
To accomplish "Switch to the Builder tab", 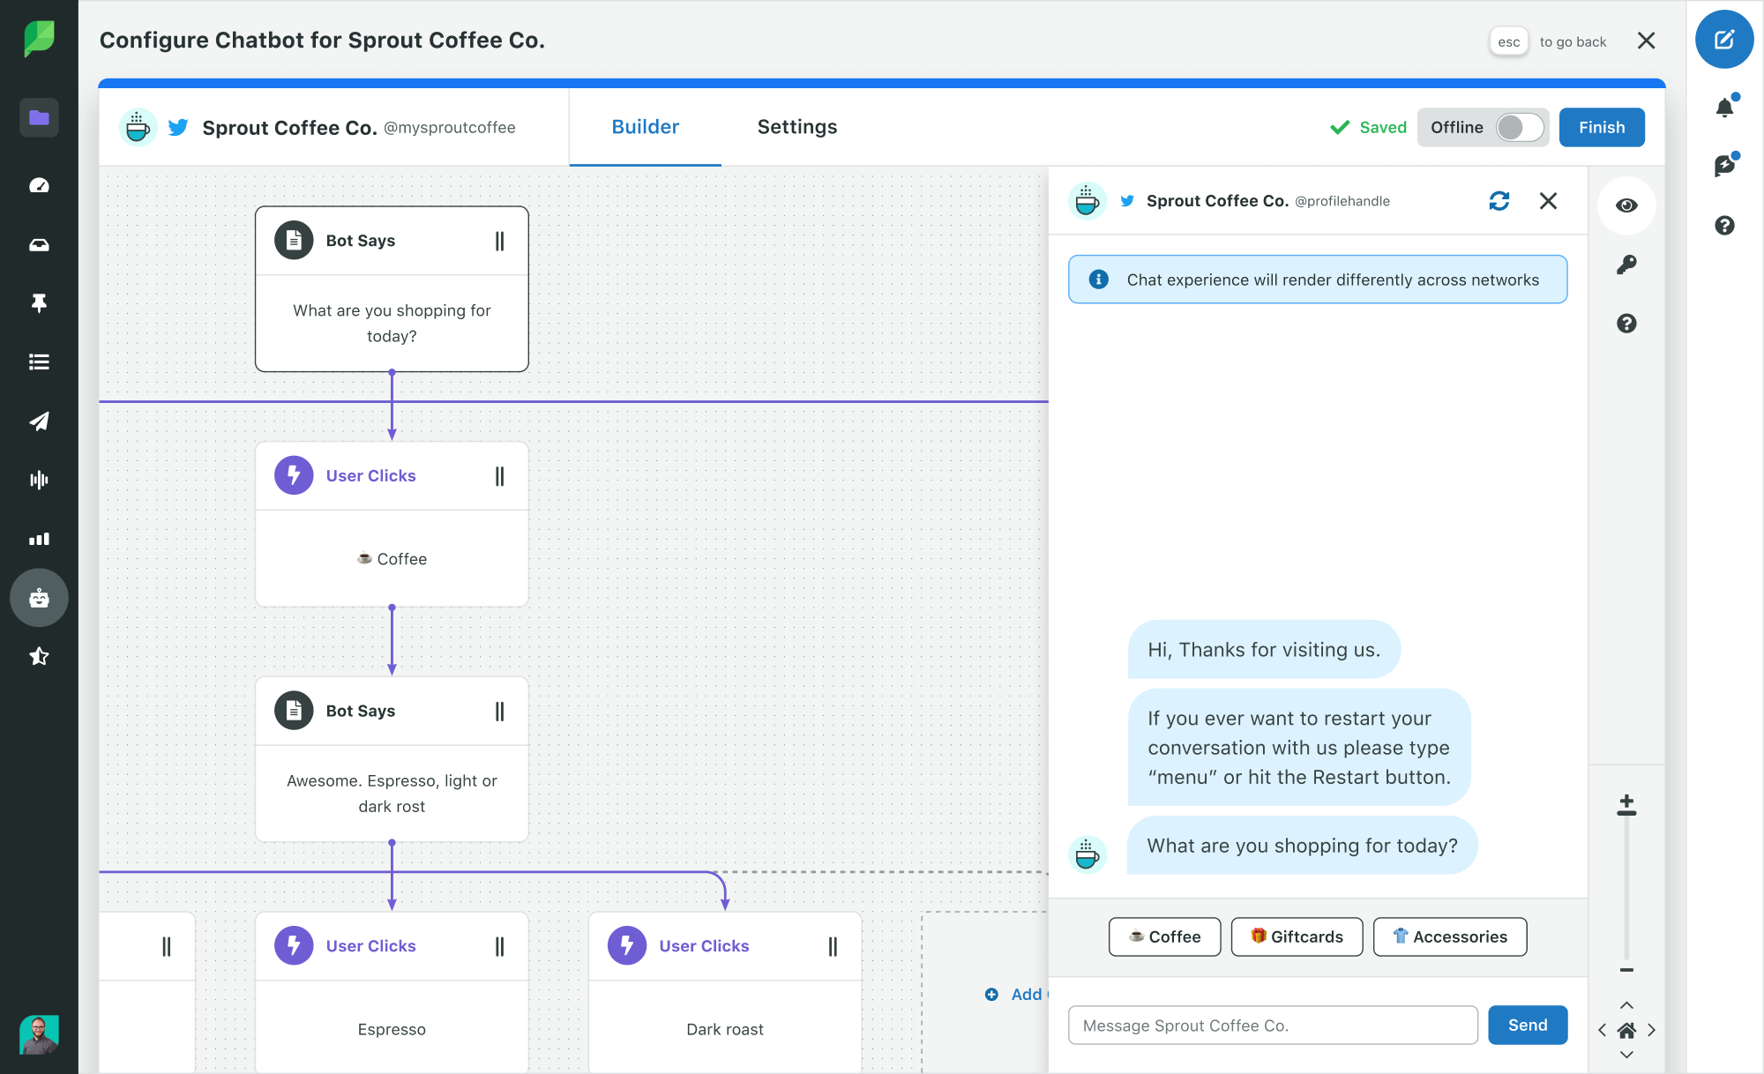I will pos(644,126).
